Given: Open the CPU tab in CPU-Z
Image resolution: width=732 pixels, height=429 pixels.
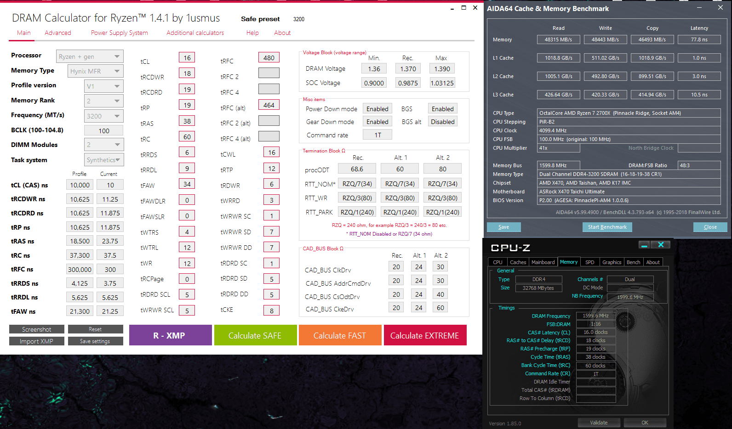Looking at the screenshot, I should click(x=498, y=262).
